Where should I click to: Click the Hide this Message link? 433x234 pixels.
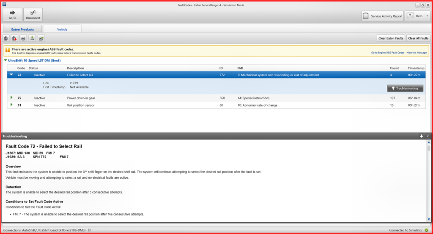point(417,53)
